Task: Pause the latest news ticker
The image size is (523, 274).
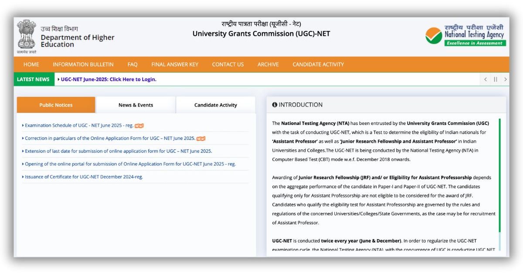Action: tap(496, 79)
